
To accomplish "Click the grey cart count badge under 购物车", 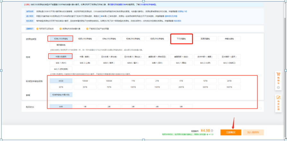I will point(278,88).
